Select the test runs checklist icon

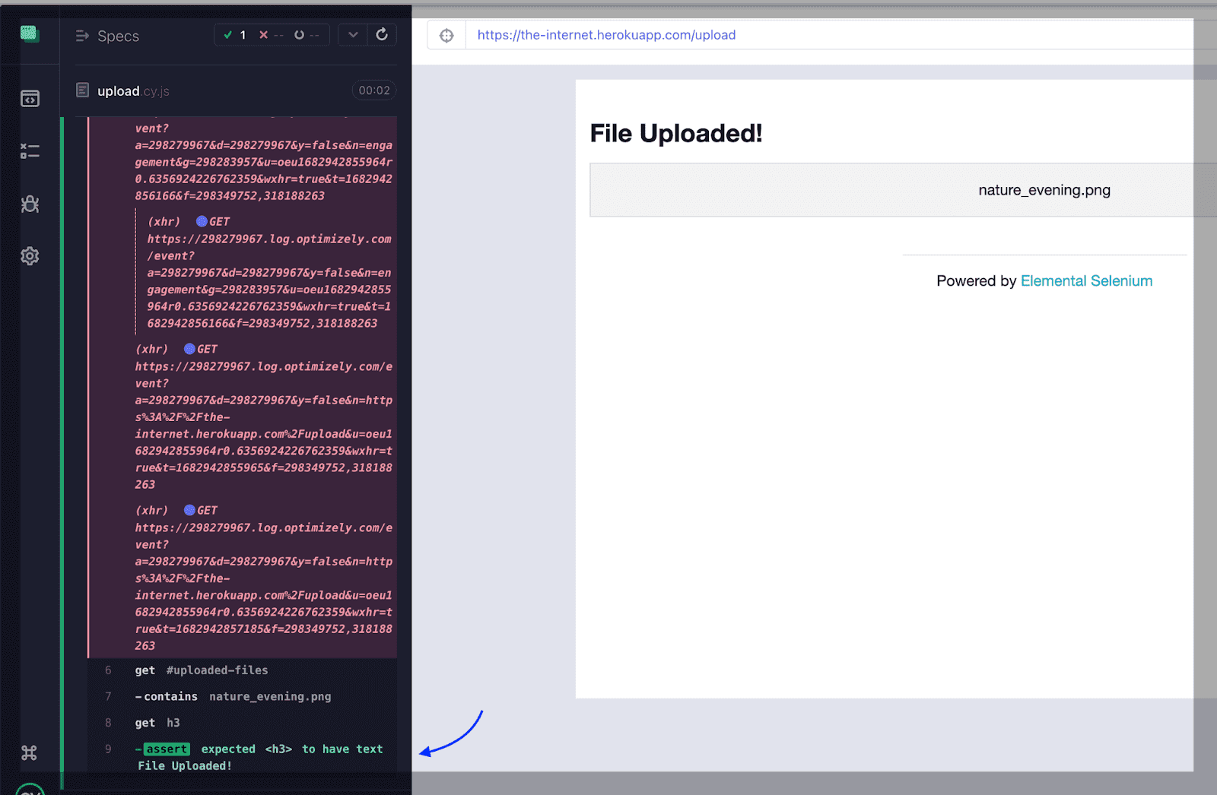(x=30, y=150)
